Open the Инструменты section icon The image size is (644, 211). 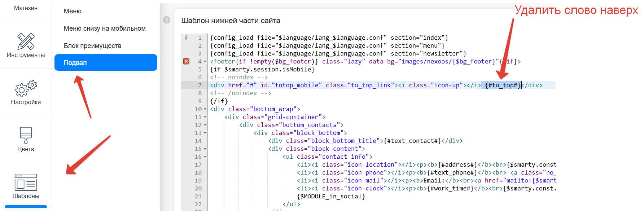coord(26,41)
